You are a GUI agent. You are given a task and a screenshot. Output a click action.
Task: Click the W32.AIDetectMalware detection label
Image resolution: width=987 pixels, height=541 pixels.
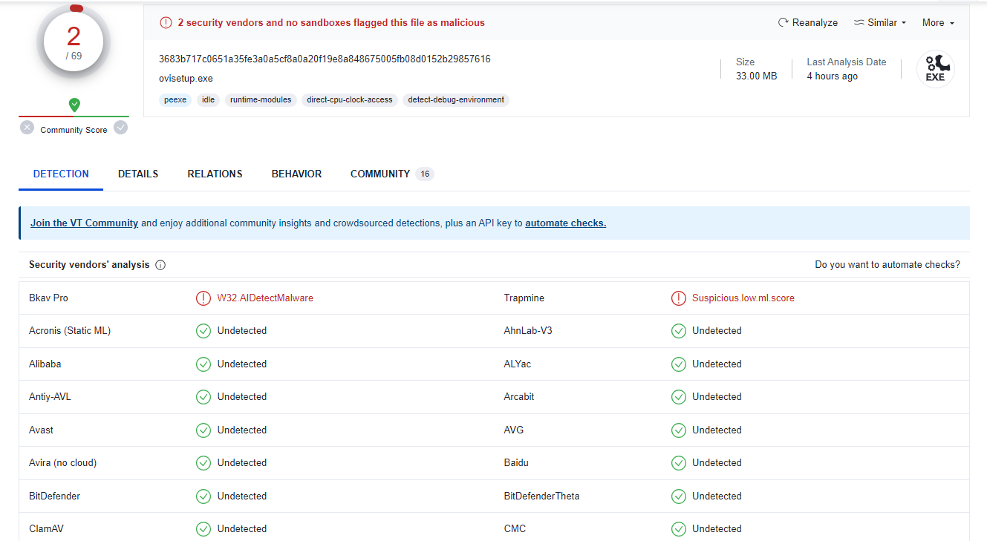265,298
